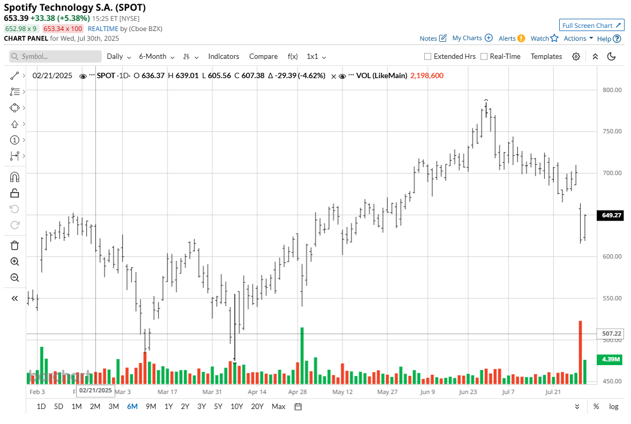Viewport: 631px width, 424px height.
Task: Switch to dark mode moon icon
Action: 611,56
